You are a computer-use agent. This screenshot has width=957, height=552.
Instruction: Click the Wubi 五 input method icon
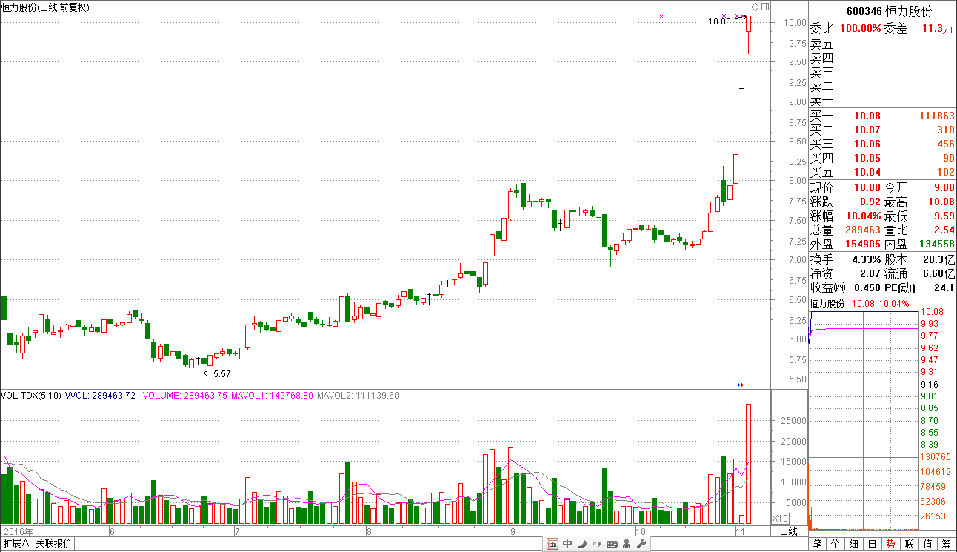pos(553,545)
